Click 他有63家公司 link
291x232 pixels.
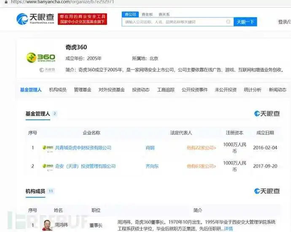201,166
